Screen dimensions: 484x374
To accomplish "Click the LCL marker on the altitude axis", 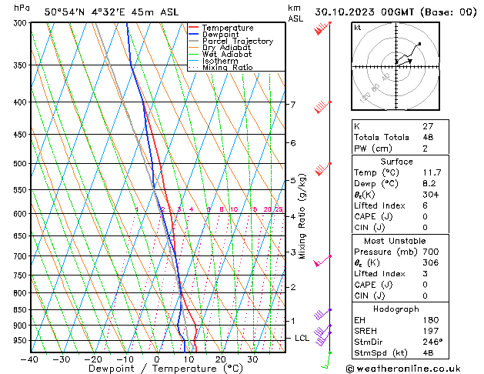I will [x=302, y=338].
